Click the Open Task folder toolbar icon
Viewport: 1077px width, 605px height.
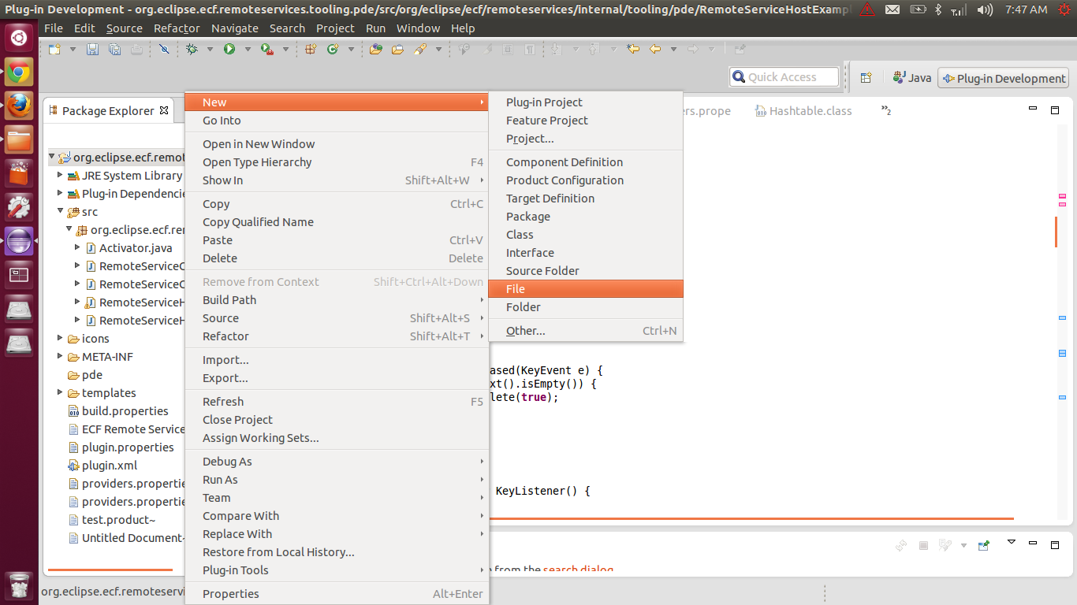coord(397,49)
